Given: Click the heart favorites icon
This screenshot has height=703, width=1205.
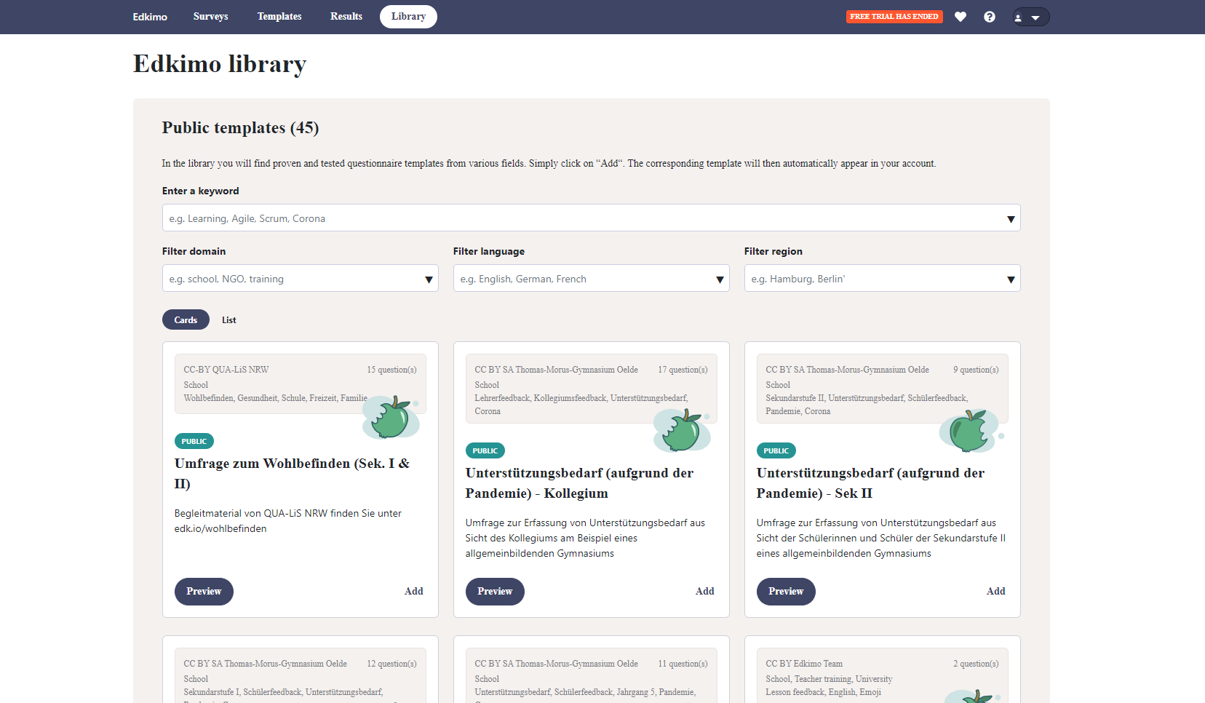Looking at the screenshot, I should coord(961,17).
